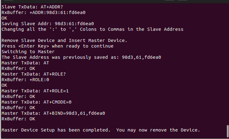This screenshot has width=229, height=139.
Task: Click the last 'RxBuffer: OK' line above completion message
Action: [18, 119]
